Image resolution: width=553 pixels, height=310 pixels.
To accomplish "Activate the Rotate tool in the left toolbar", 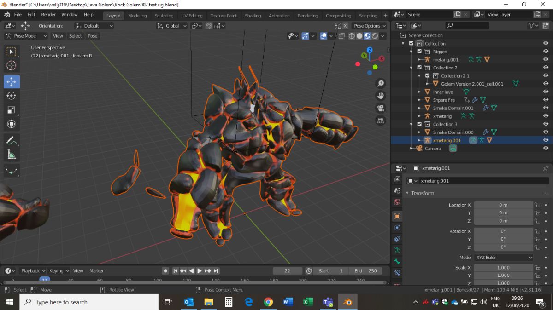I will pyautogui.click(x=12, y=96).
